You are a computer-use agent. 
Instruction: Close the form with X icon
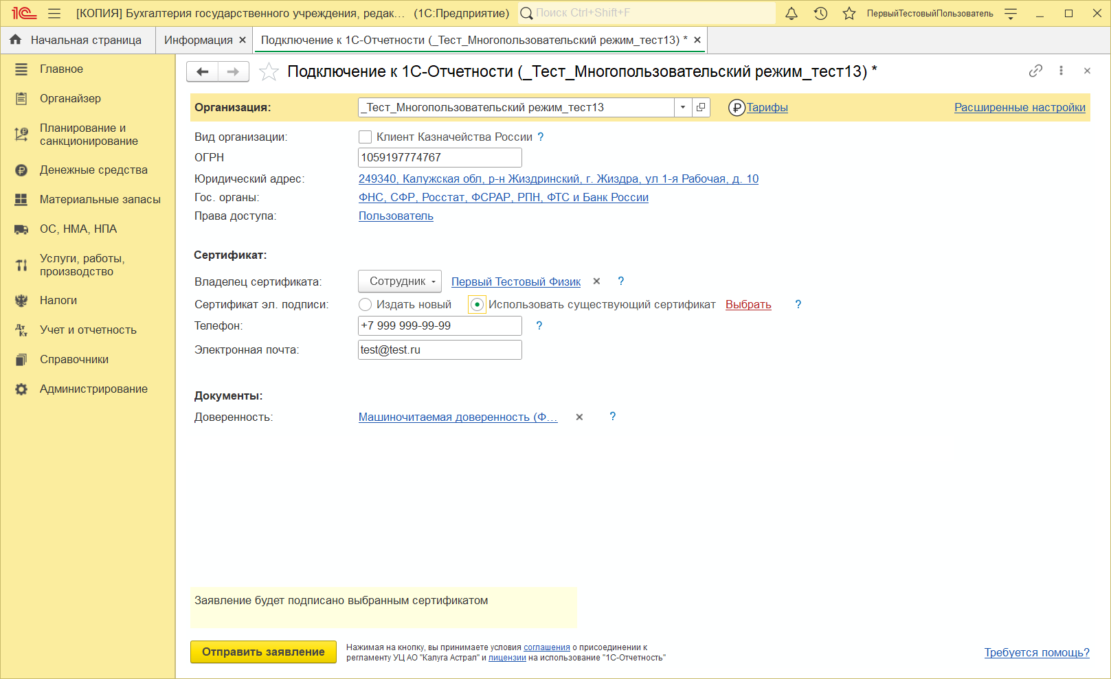pos(1087,71)
